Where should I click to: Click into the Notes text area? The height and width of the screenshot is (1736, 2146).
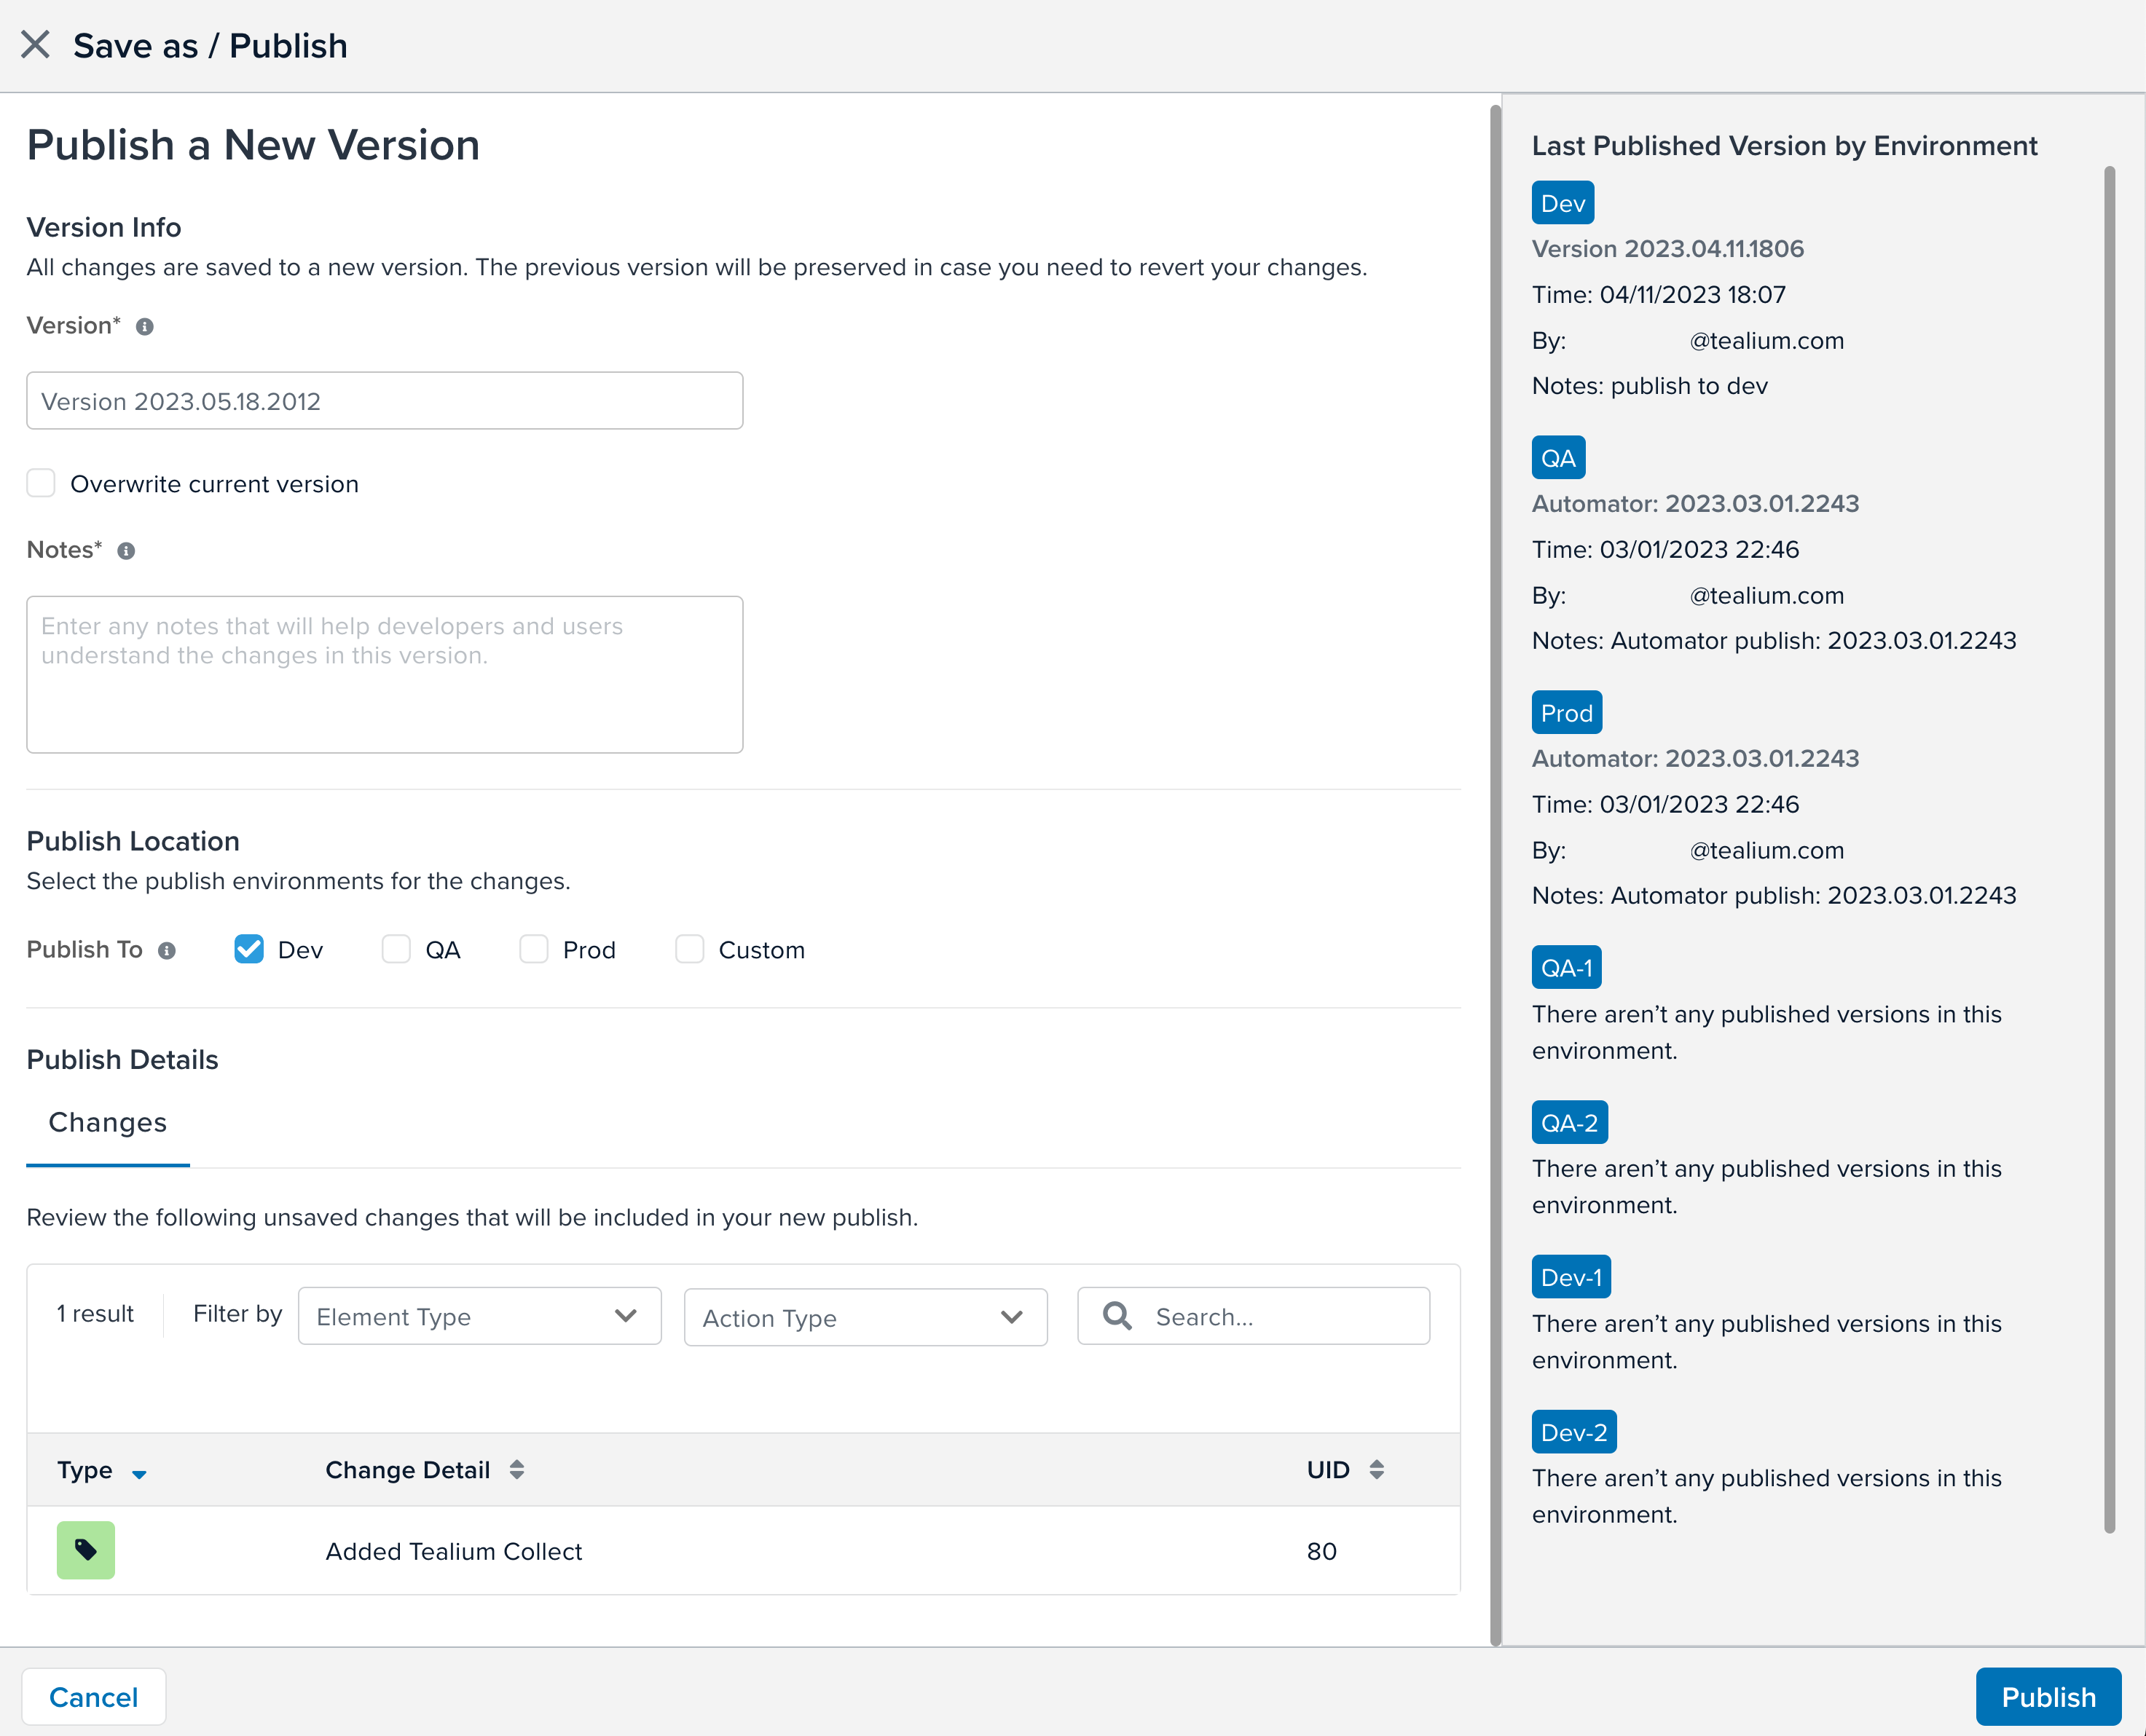click(x=384, y=675)
